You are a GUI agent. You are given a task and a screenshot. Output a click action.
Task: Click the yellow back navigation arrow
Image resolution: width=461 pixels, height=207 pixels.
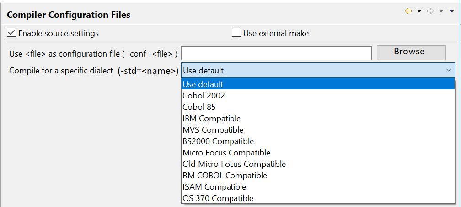pos(408,11)
